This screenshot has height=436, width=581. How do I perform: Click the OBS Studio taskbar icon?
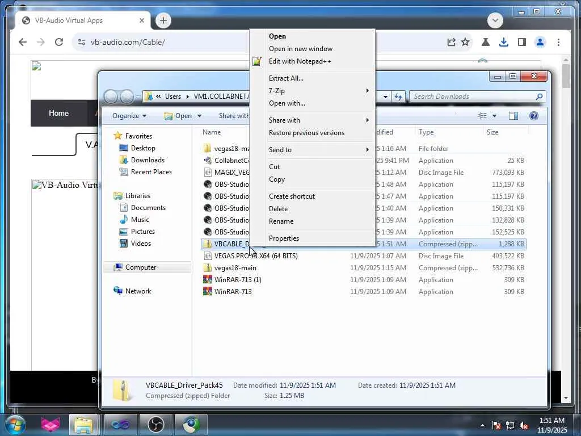pyautogui.click(x=156, y=425)
